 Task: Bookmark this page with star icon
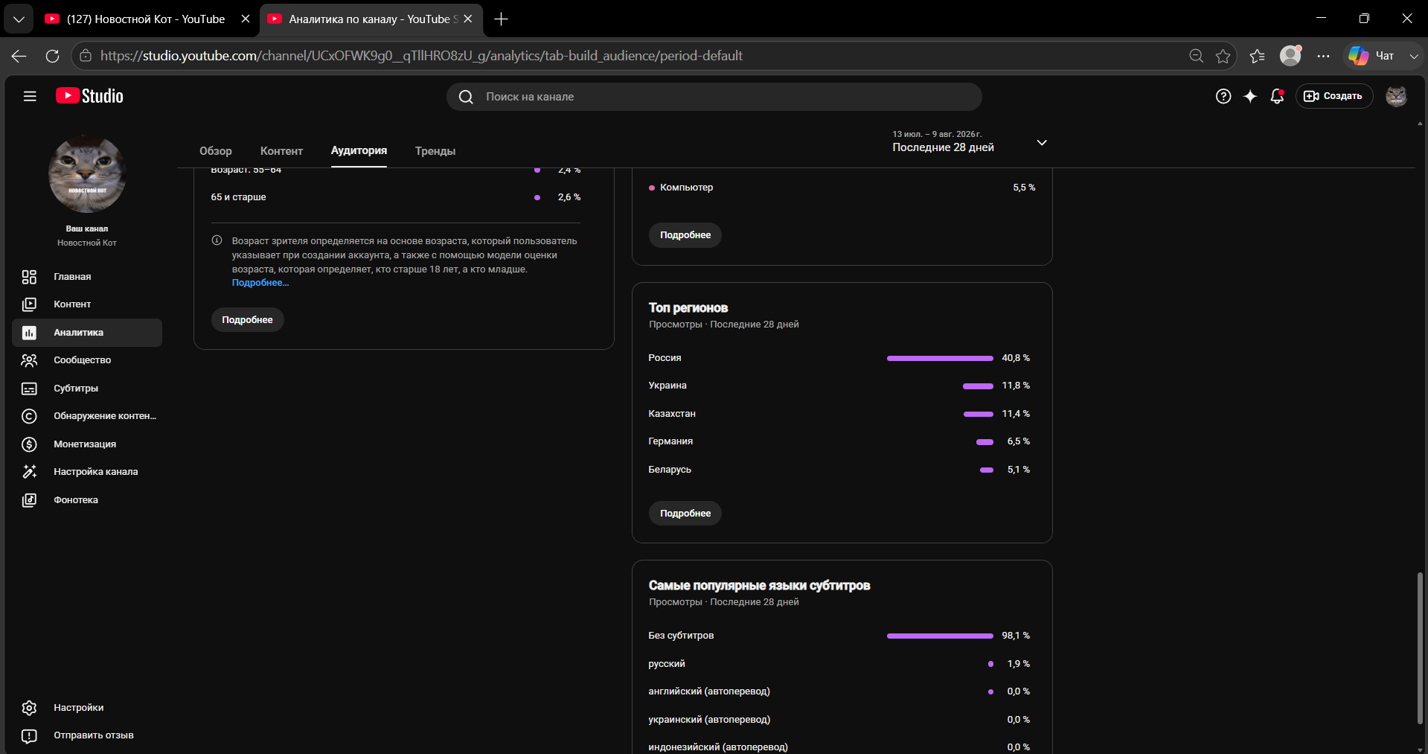click(1223, 56)
